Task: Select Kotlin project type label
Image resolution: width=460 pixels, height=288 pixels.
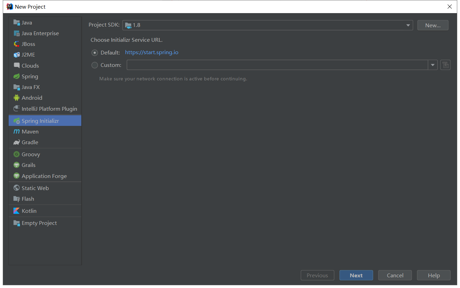Action: pos(29,211)
